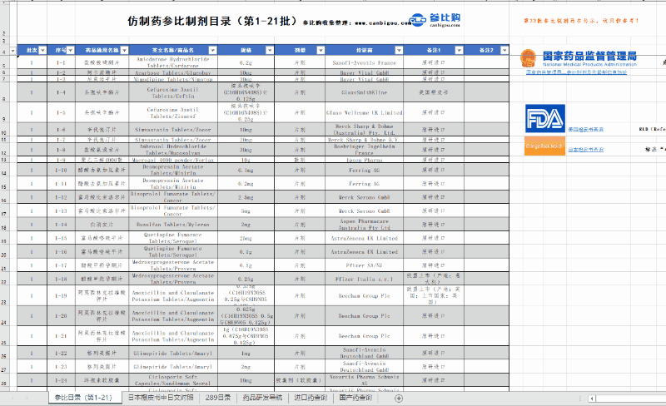Image resolution: width=666 pixels, height=406 pixels.
Task: Select cell Simvastatin Tablets/Zocor in row 1-6
Action: tap(172, 130)
